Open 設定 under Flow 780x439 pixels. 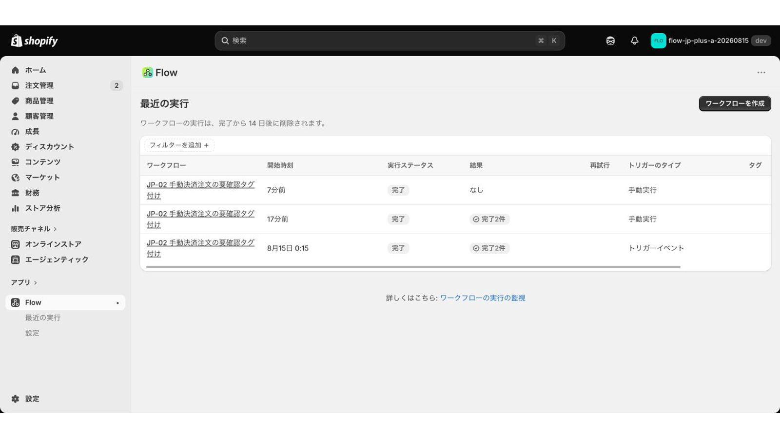32,333
